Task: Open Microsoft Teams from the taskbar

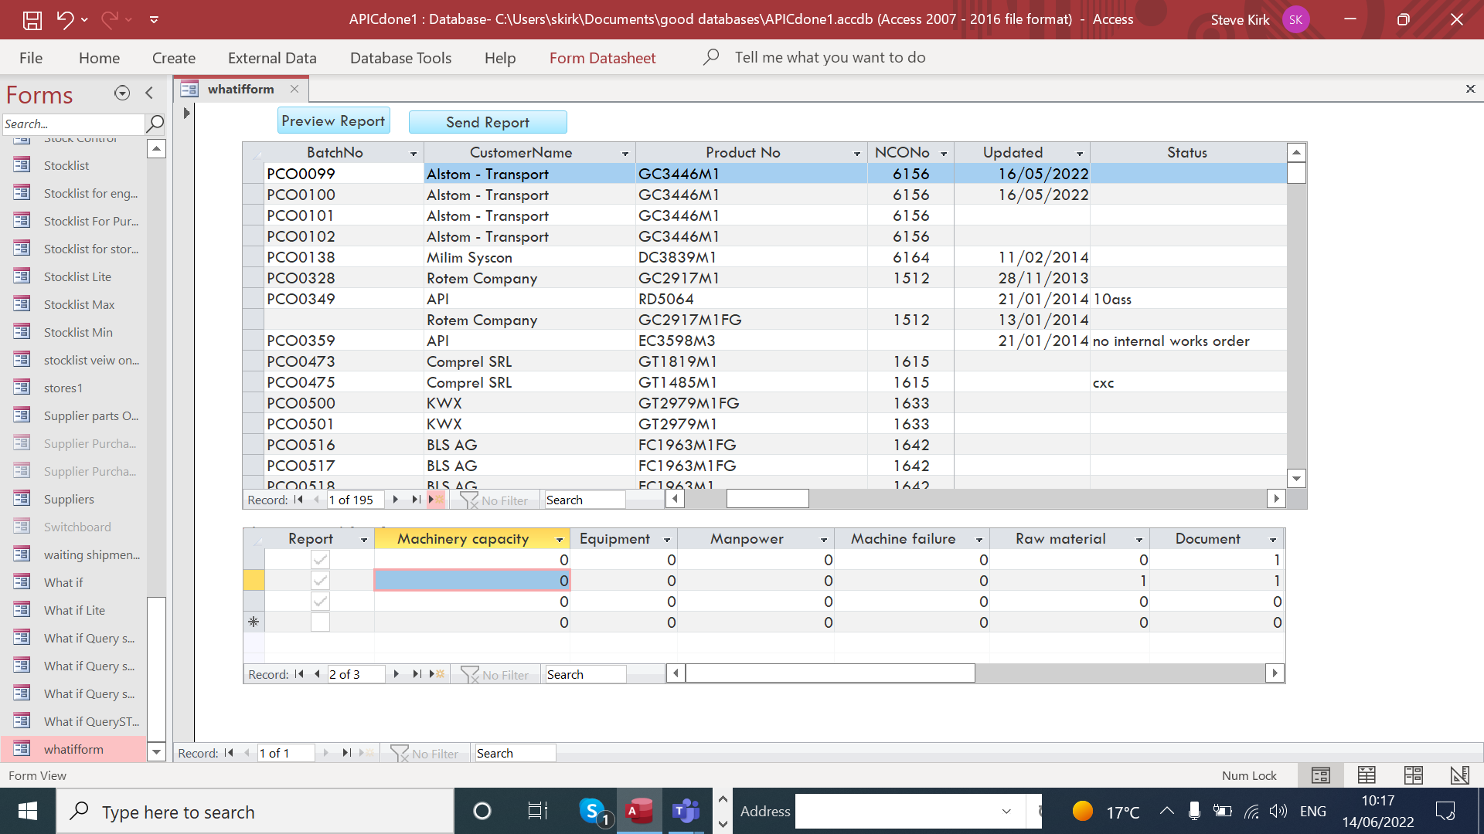Action: click(685, 812)
